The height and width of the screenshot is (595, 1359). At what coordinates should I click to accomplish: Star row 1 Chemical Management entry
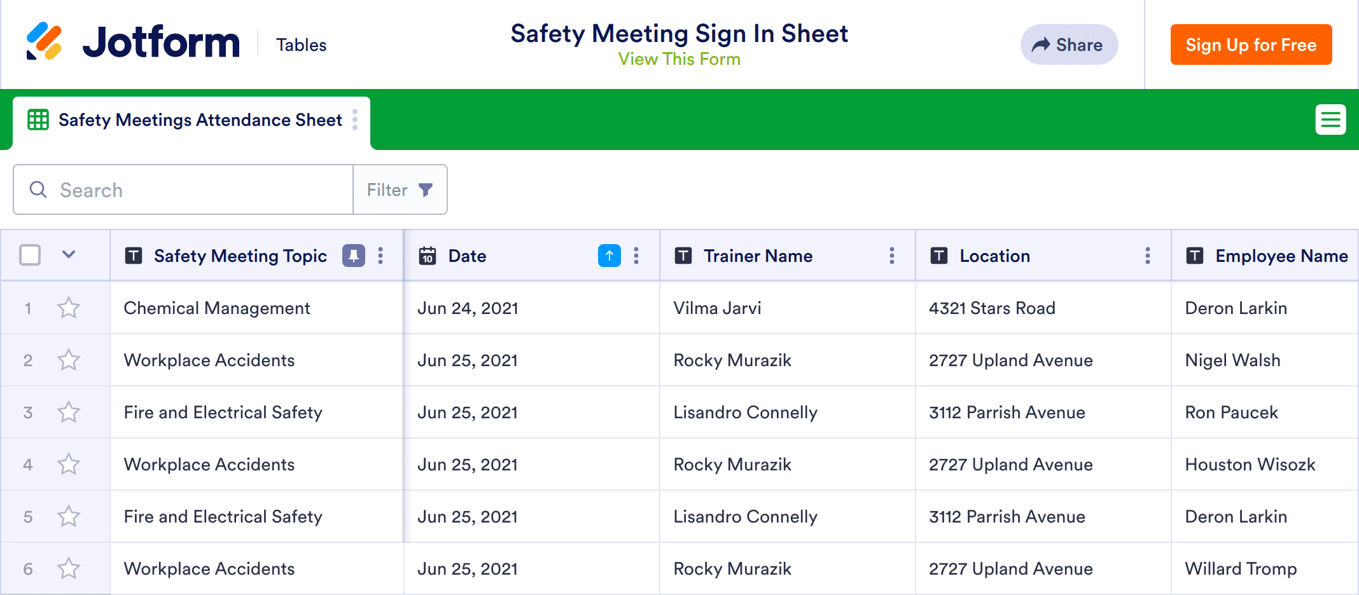click(69, 308)
